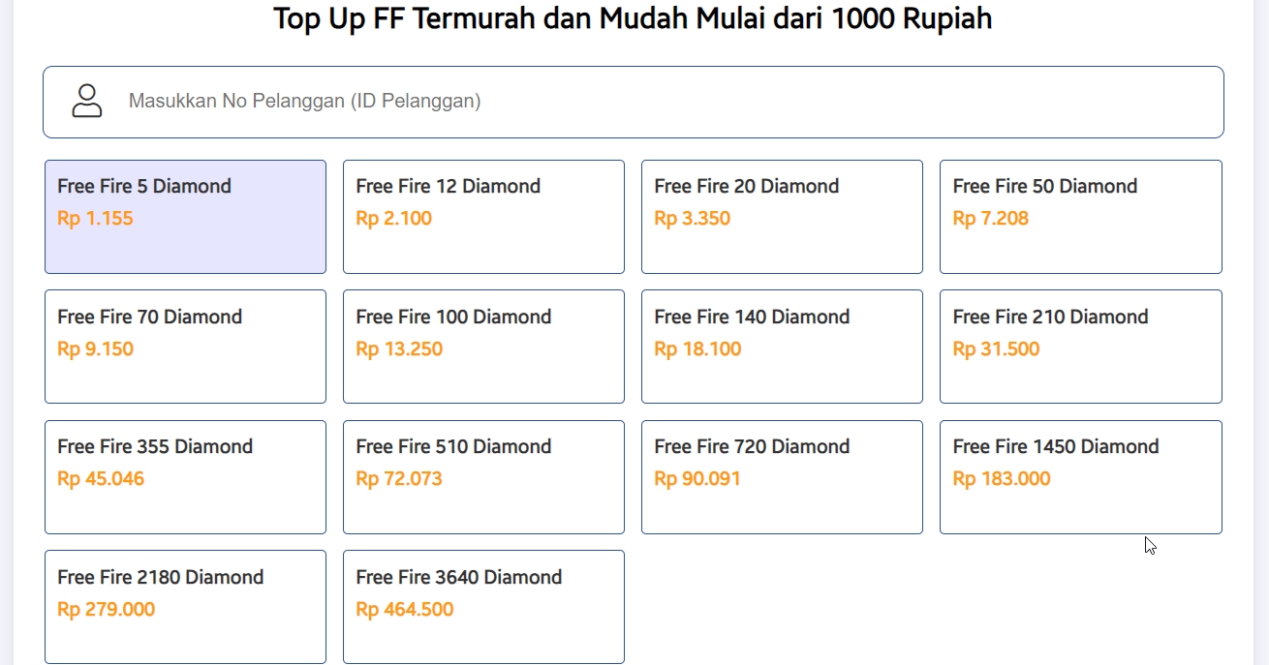Choose the Free Fire 3640 Diamond package

[483, 607]
